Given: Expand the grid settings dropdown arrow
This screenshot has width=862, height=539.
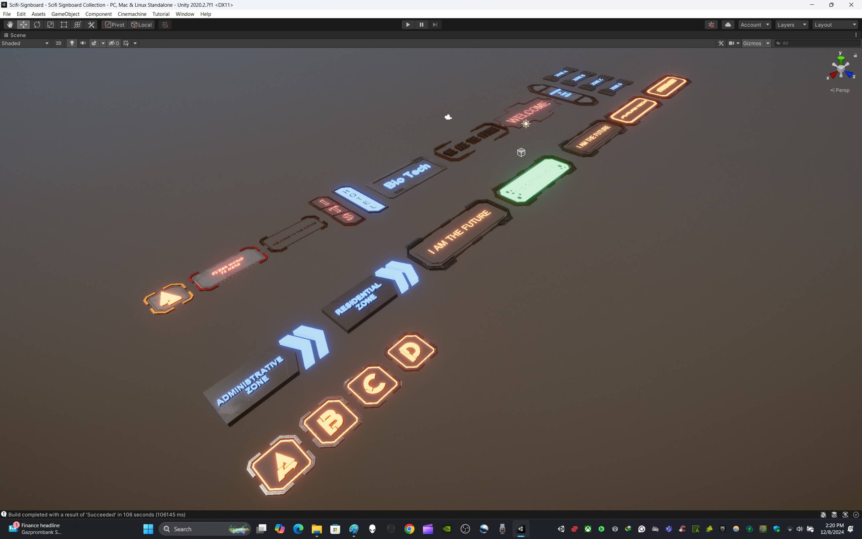Looking at the screenshot, I should [135, 43].
